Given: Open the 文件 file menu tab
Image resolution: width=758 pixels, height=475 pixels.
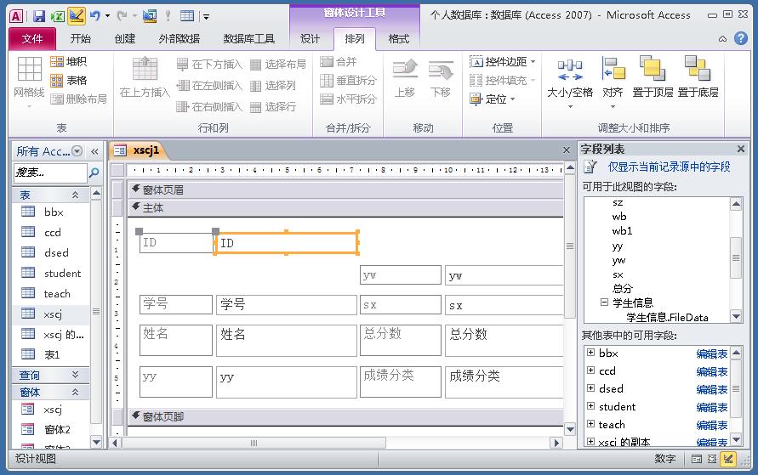Looking at the screenshot, I should (32, 39).
